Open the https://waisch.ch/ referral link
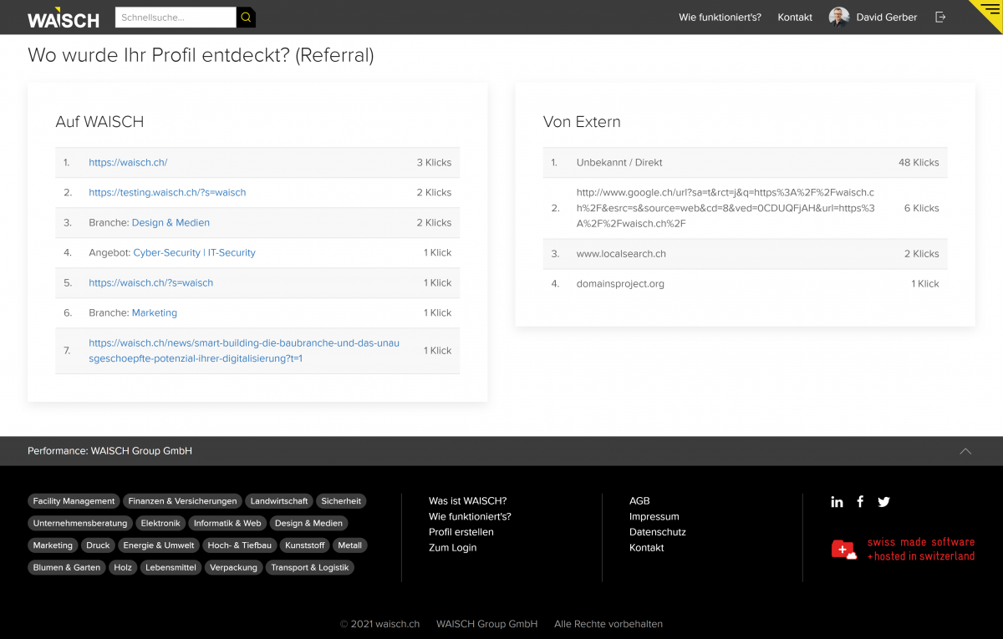Viewport: 1003px width, 639px height. [x=128, y=163]
